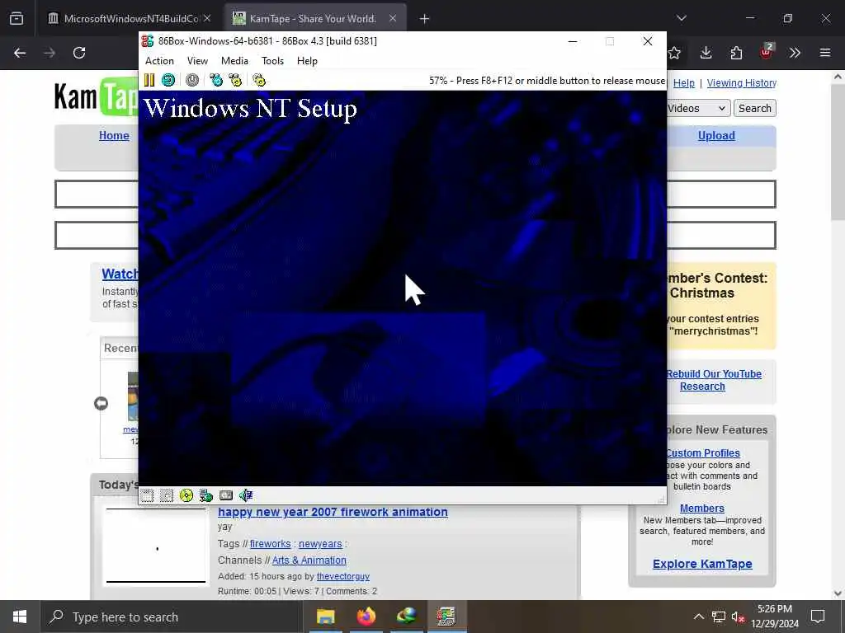The width and height of the screenshot is (845, 633).
Task: Open Viewing History link
Action: 742,83
